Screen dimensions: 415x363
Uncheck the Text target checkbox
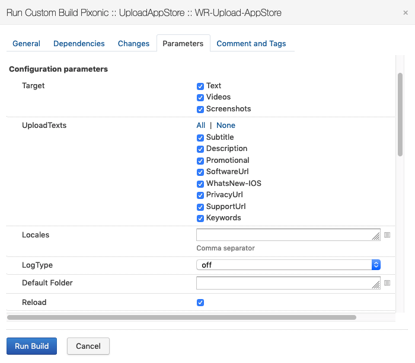pos(200,86)
